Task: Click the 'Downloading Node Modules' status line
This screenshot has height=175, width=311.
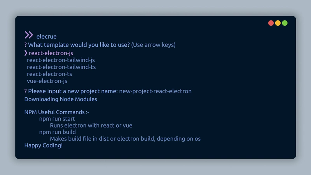Action: (x=61, y=99)
